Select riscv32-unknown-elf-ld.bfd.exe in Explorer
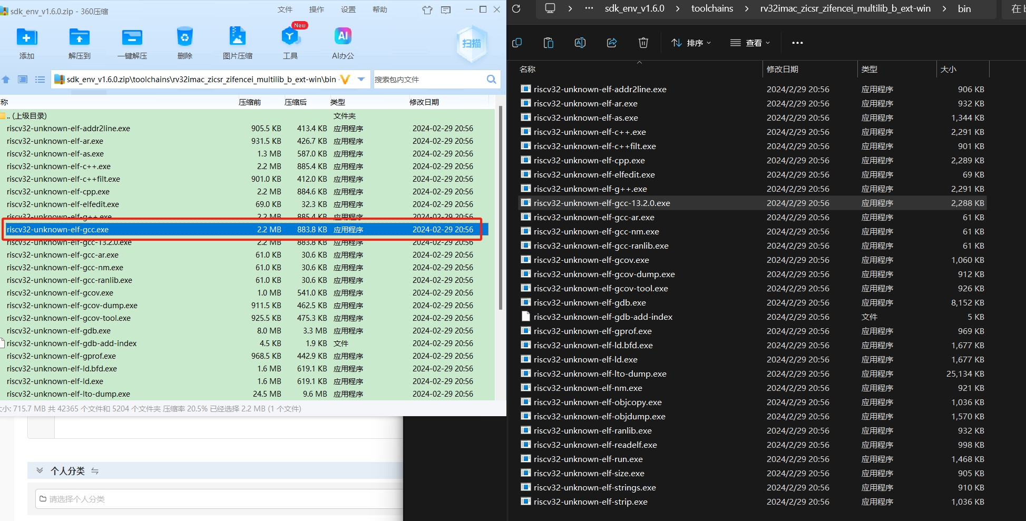 752,345
